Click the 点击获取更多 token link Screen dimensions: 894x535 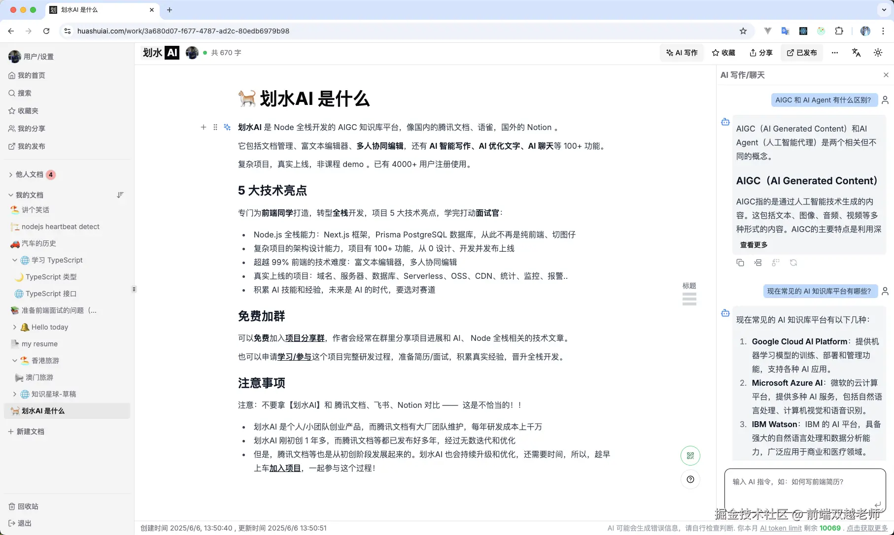tap(866, 528)
